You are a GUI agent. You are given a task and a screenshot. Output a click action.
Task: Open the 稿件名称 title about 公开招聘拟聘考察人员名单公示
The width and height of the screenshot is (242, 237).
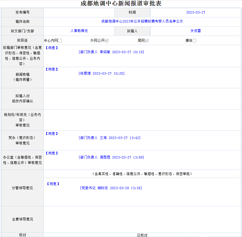click(142, 21)
